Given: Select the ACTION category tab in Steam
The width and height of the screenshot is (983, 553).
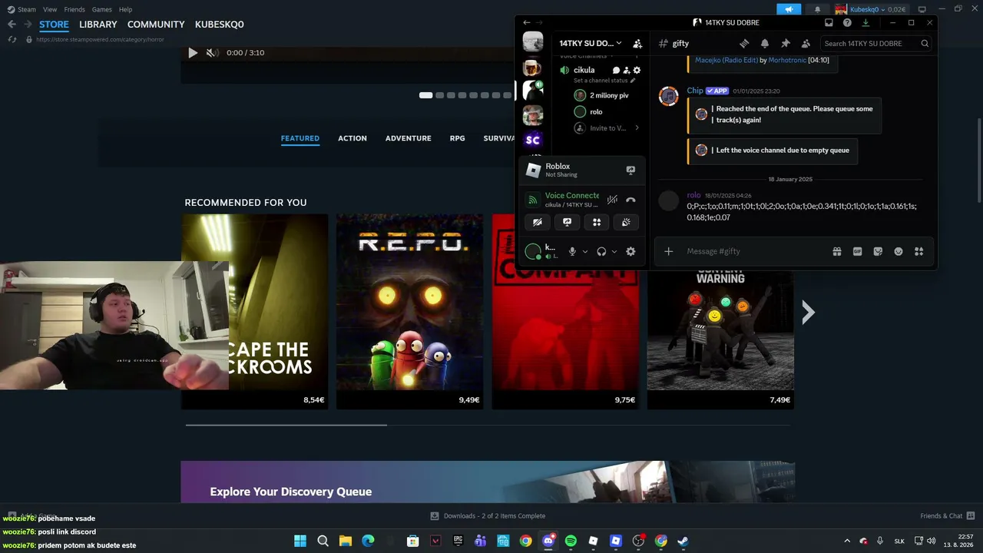Looking at the screenshot, I should tap(352, 138).
